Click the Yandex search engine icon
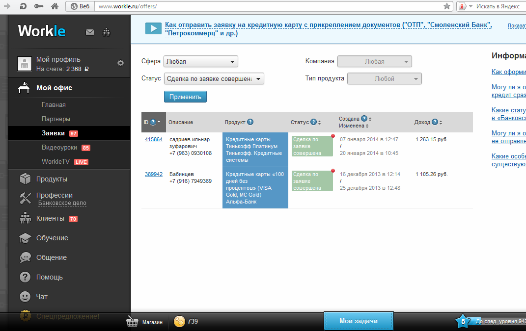This screenshot has width=526, height=331. tap(462, 6)
